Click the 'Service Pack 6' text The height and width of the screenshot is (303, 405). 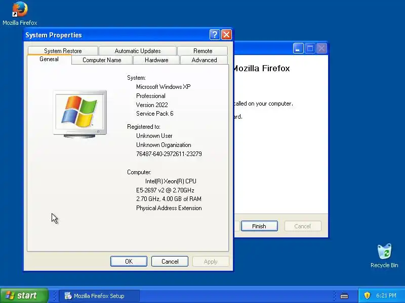[155, 114]
